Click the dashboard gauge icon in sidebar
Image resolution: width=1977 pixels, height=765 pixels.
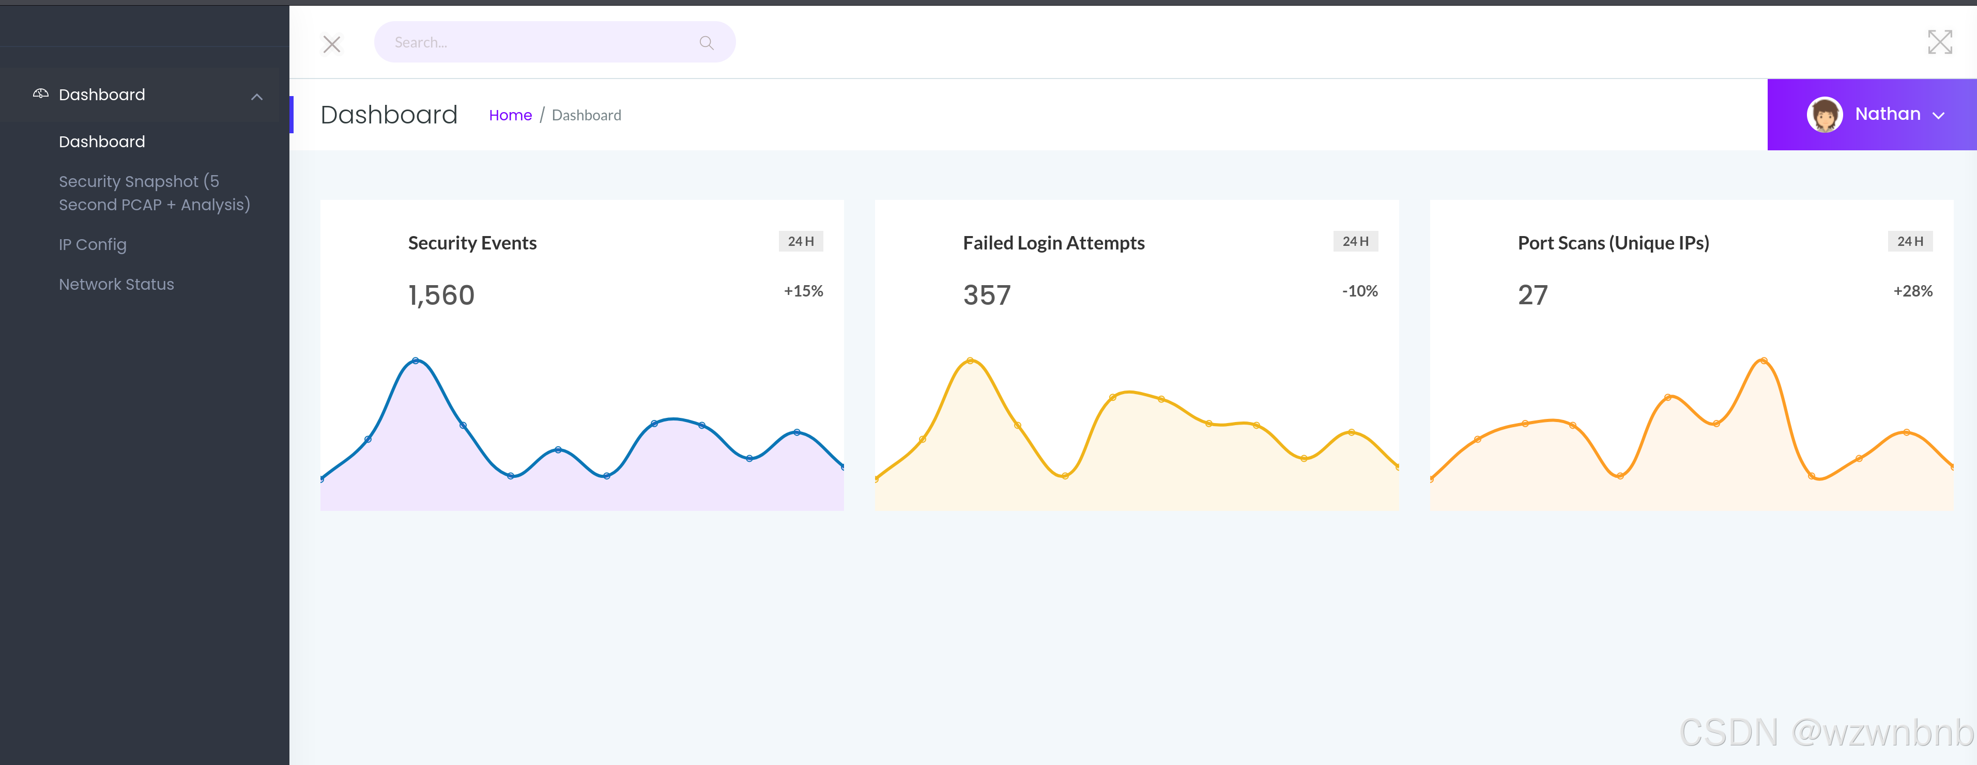[41, 93]
